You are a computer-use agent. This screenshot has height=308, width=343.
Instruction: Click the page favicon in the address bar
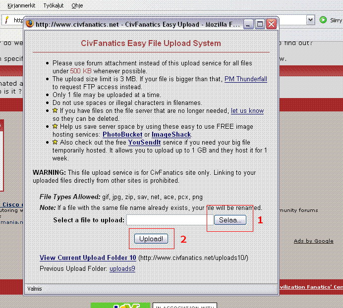[7, 20]
